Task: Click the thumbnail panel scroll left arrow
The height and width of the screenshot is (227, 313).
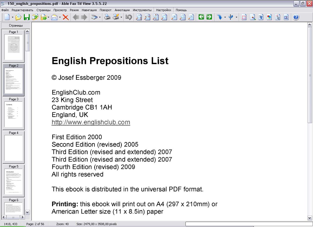Action: click(x=4, y=217)
